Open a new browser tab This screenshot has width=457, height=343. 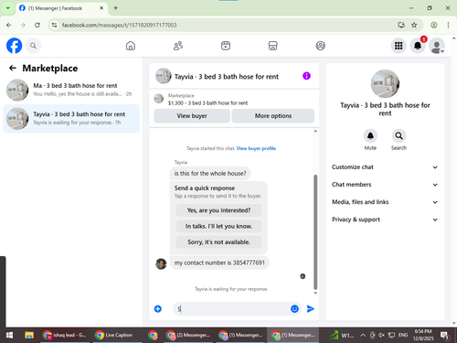pos(115,8)
